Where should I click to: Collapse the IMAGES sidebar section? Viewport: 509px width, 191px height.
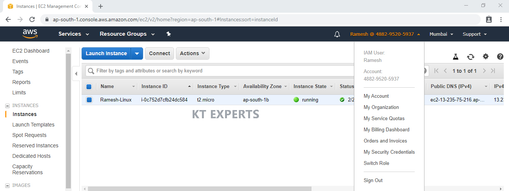coord(7,185)
